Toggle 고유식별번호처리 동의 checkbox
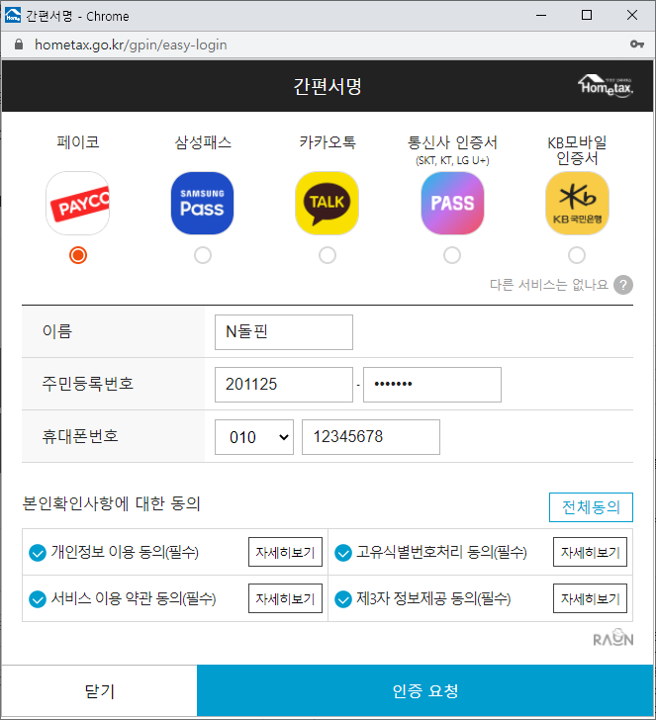This screenshot has height=720, width=656. click(343, 553)
